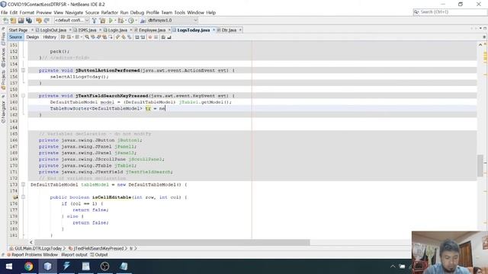Switch to the Dtr.java tab

point(229,30)
